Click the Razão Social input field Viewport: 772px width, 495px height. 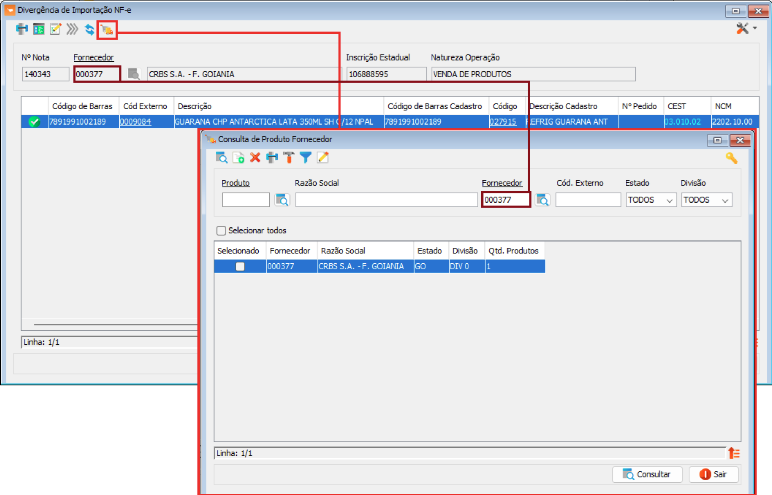click(x=386, y=200)
